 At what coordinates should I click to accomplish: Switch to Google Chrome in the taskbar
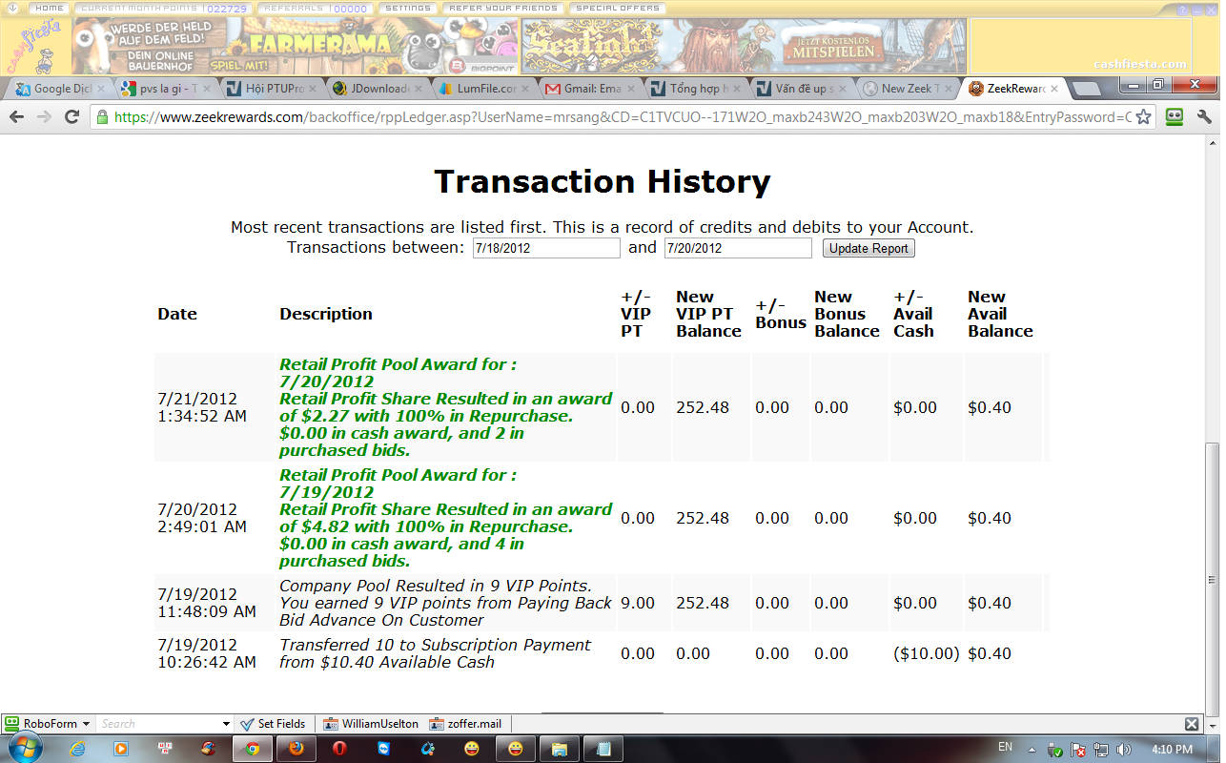pos(253,749)
